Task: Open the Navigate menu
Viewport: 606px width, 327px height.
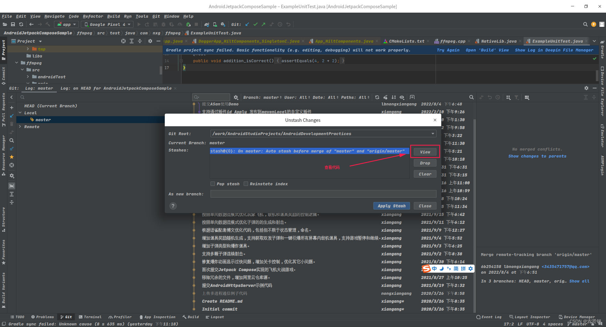Action: tap(54, 16)
